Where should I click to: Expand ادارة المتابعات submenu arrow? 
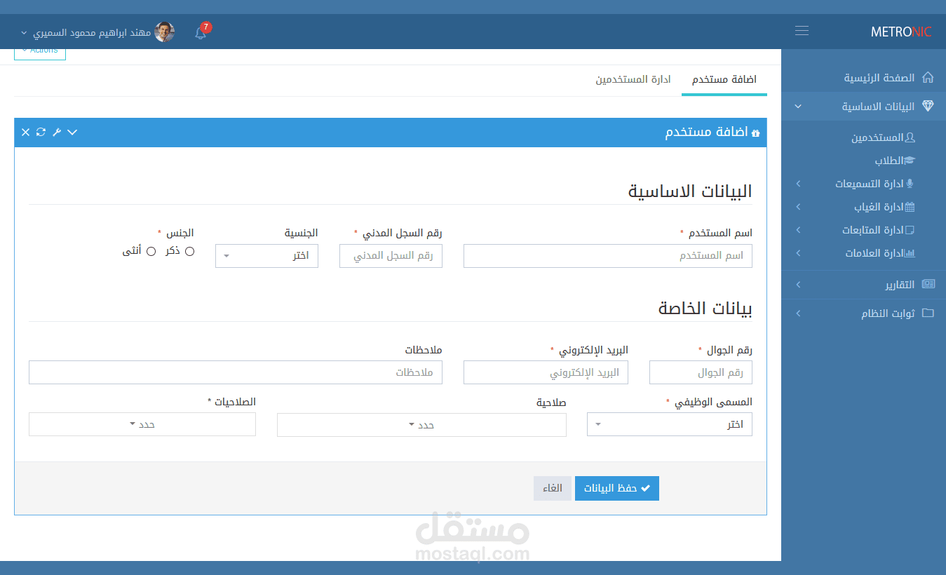pos(797,230)
